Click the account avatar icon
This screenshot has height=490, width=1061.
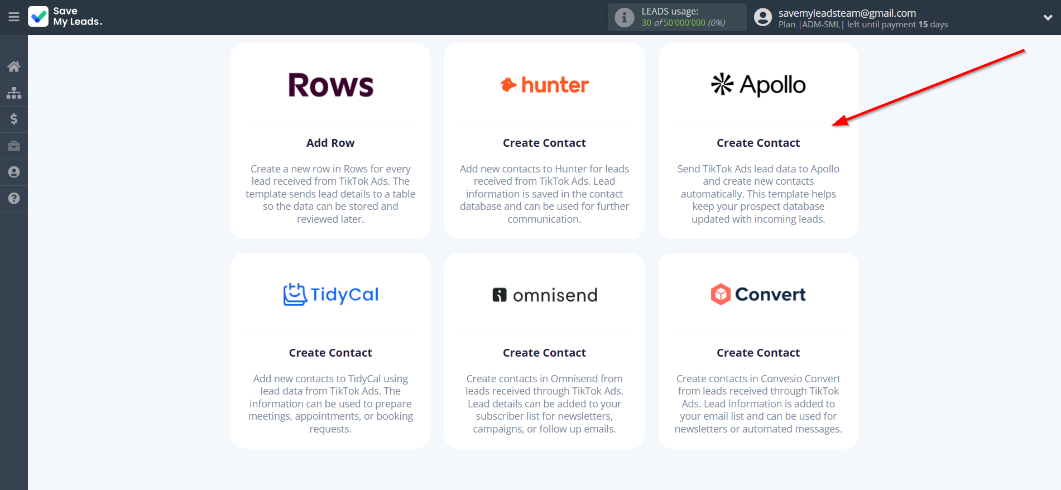[763, 17]
